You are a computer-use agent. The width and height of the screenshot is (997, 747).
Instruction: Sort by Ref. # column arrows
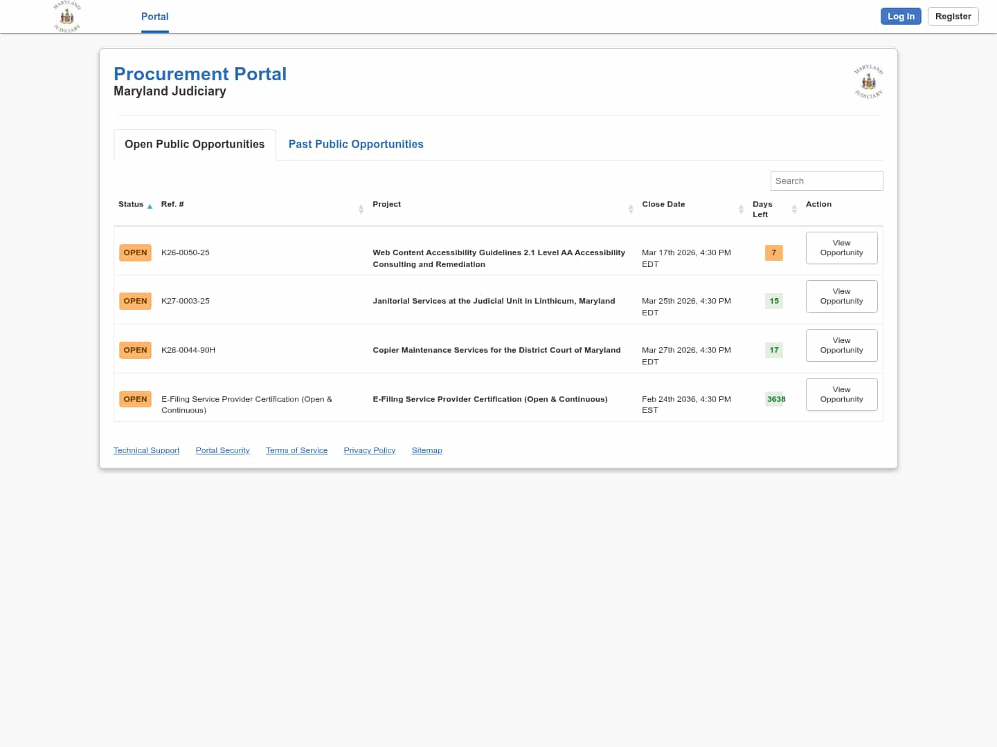tap(361, 209)
